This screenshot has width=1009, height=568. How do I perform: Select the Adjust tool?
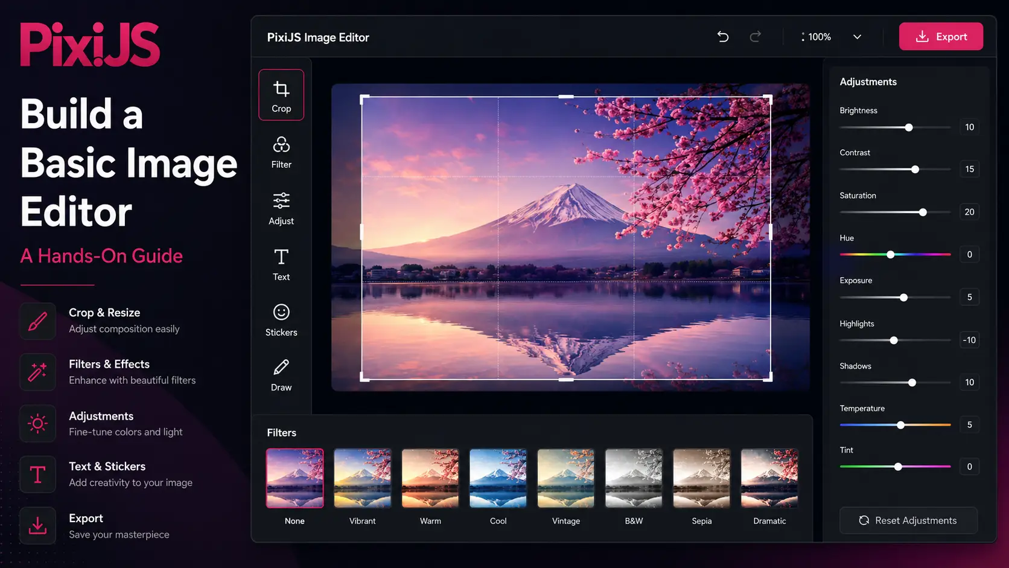pyautogui.click(x=281, y=209)
